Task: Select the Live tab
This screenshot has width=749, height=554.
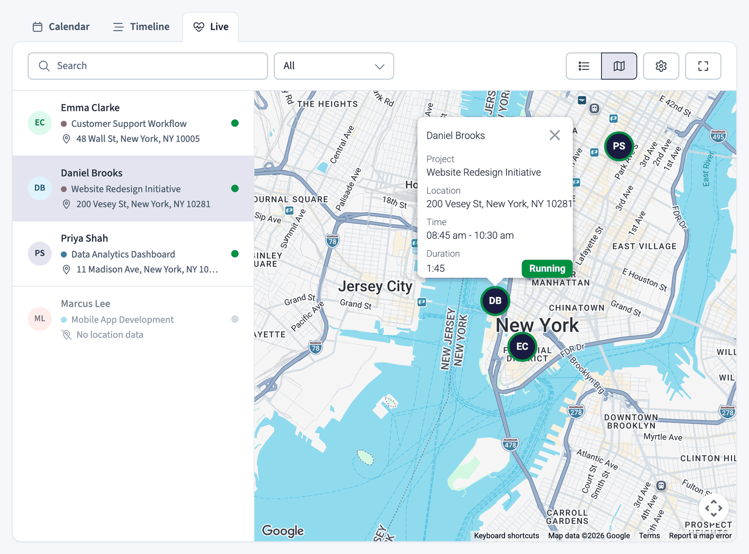Action: point(211,27)
